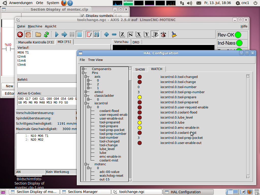
Task: Click the Rev-OK green indicator
Action: (238, 35)
